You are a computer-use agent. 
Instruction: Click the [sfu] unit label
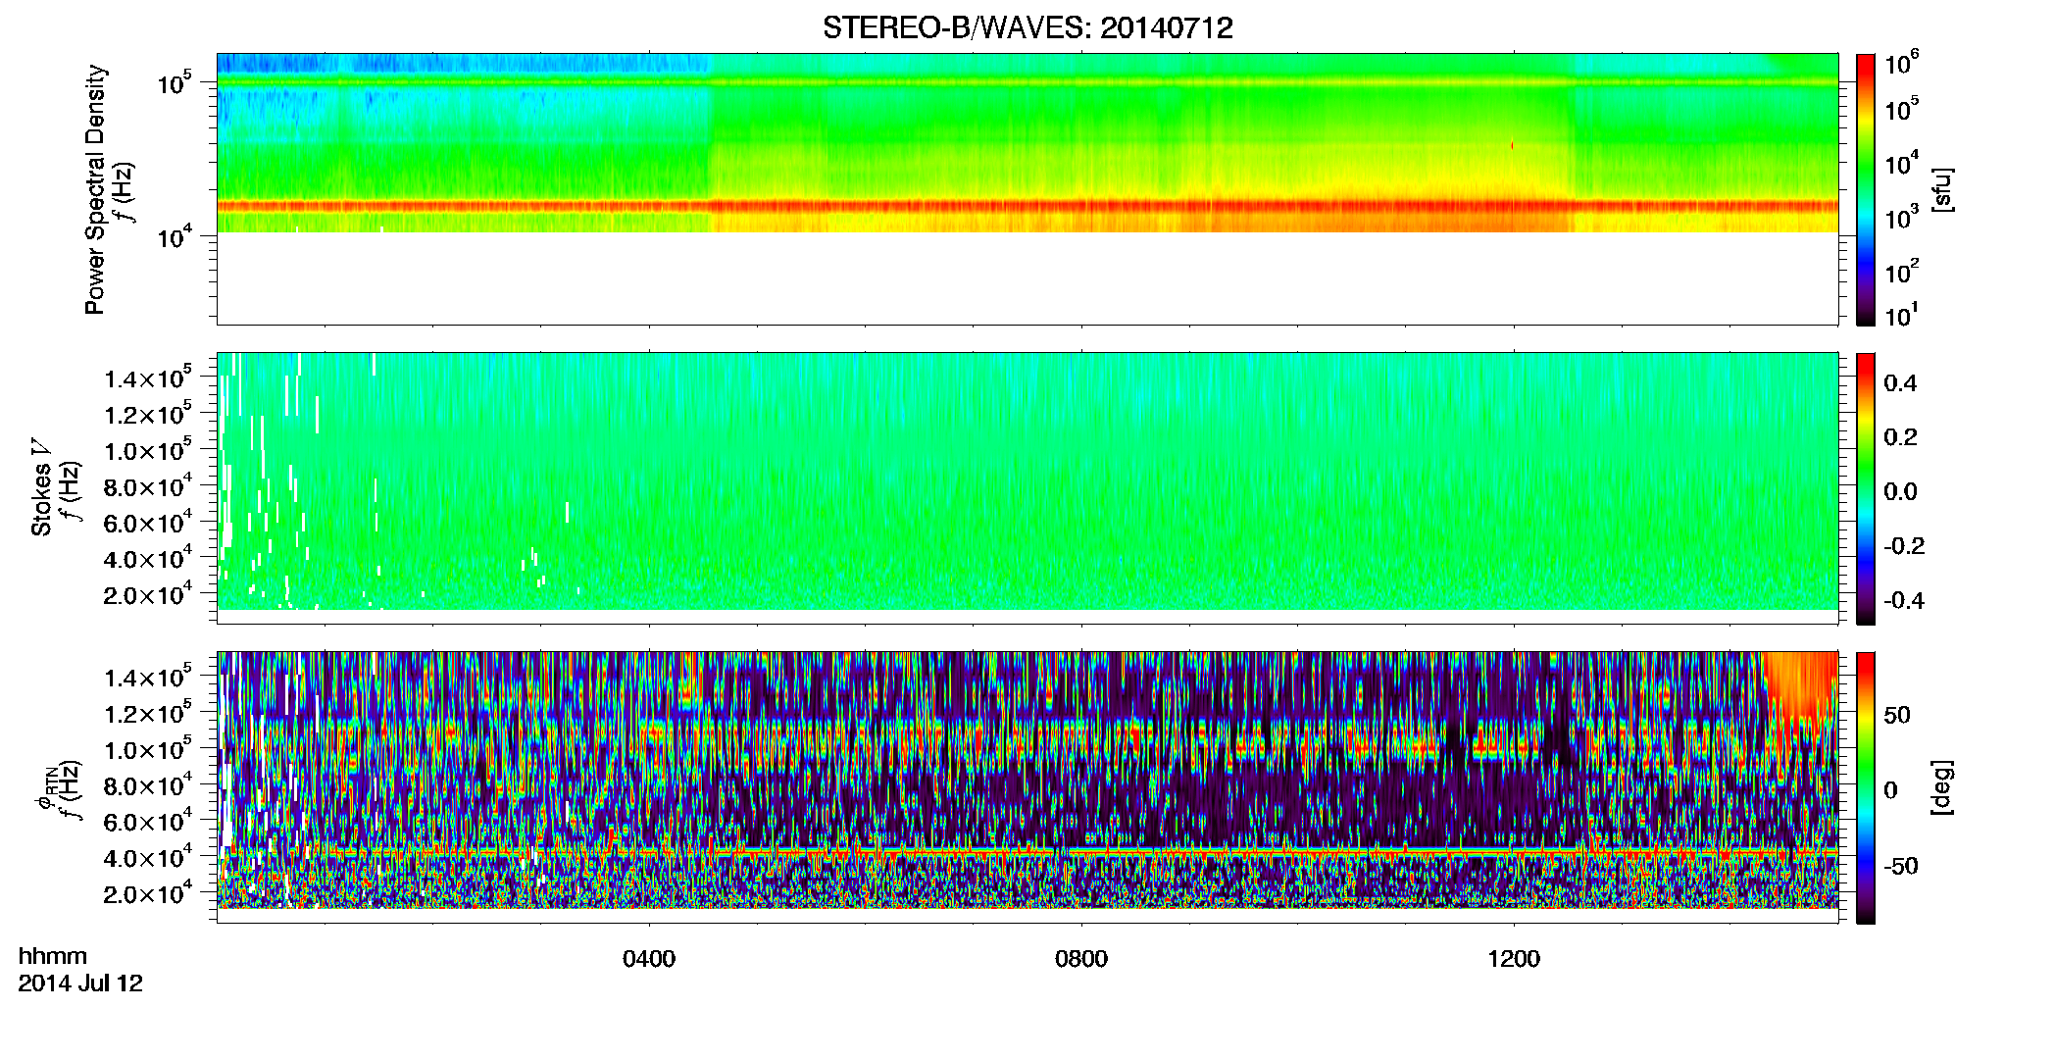[1941, 189]
